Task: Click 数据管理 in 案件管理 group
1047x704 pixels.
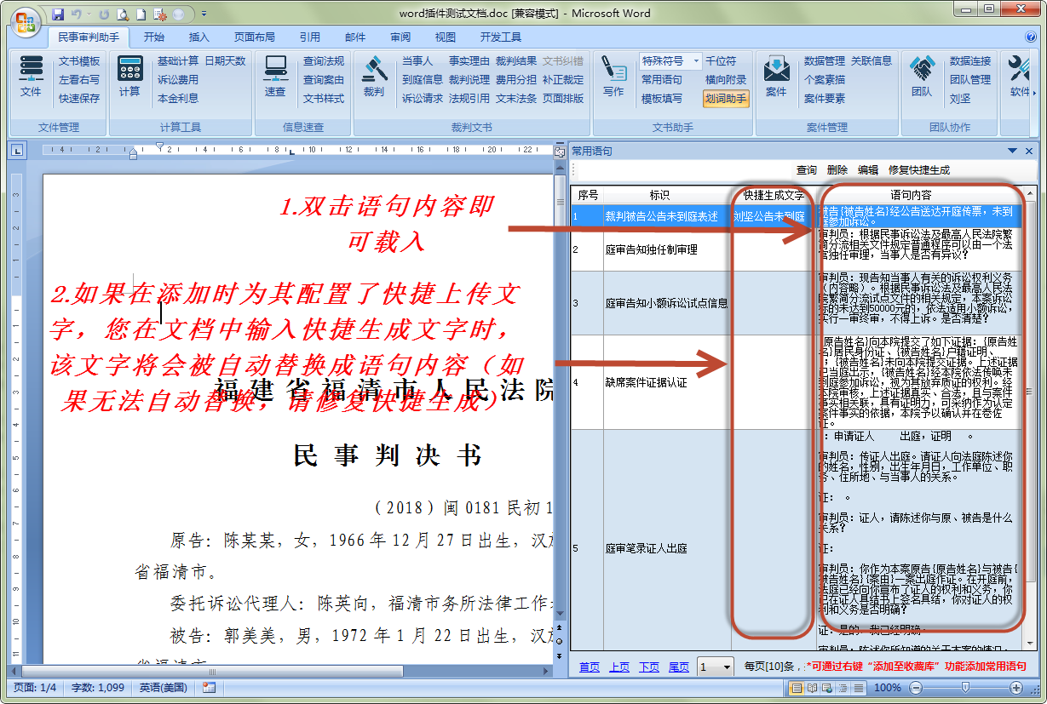Action: [x=825, y=61]
